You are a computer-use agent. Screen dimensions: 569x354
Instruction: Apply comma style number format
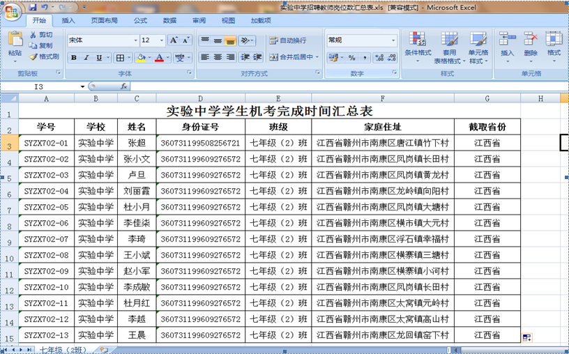(x=364, y=57)
